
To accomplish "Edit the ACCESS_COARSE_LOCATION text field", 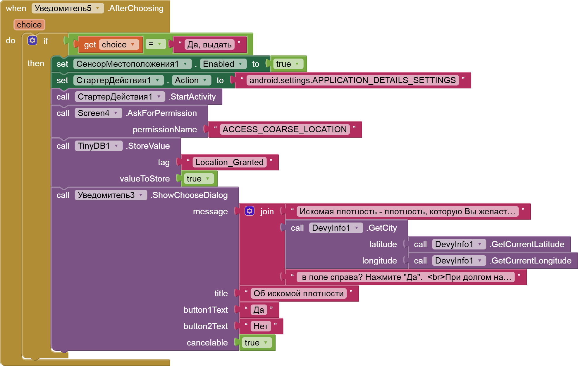I will click(284, 129).
